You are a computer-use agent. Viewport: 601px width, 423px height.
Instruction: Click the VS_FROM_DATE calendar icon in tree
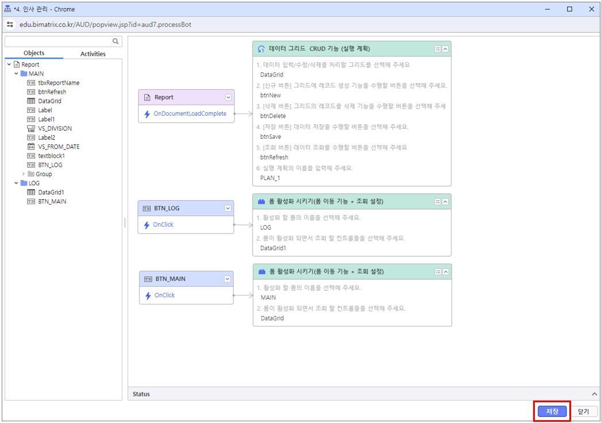[31, 147]
